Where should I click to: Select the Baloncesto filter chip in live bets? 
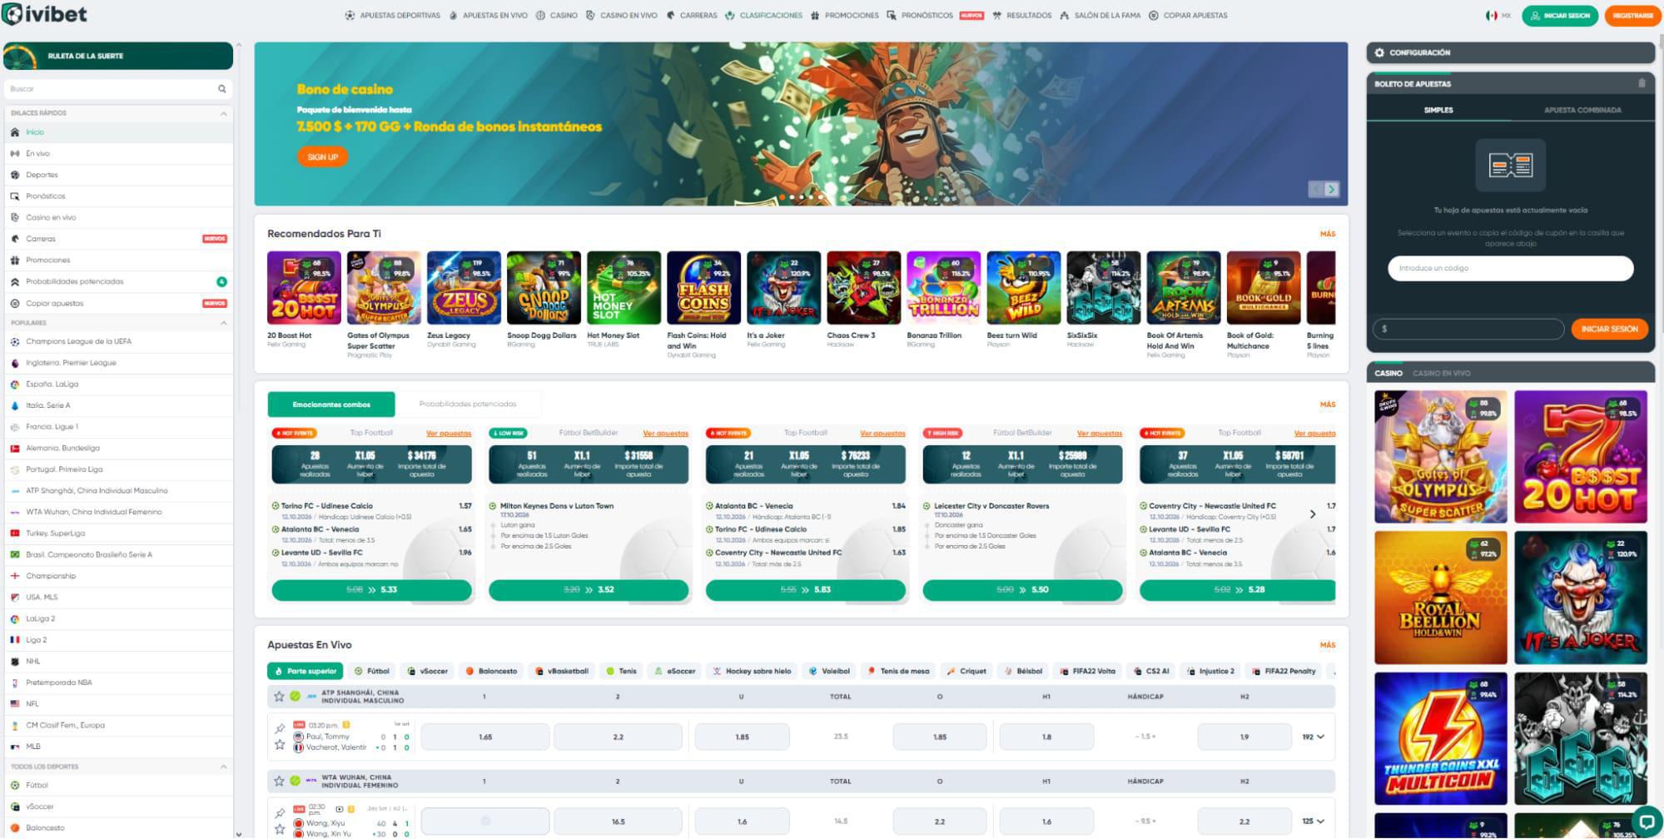(x=491, y=671)
